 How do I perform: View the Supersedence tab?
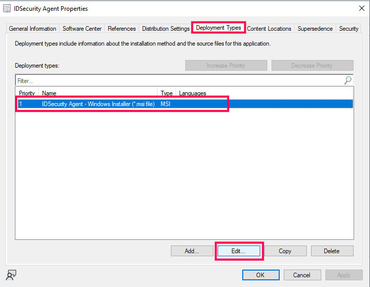(315, 29)
